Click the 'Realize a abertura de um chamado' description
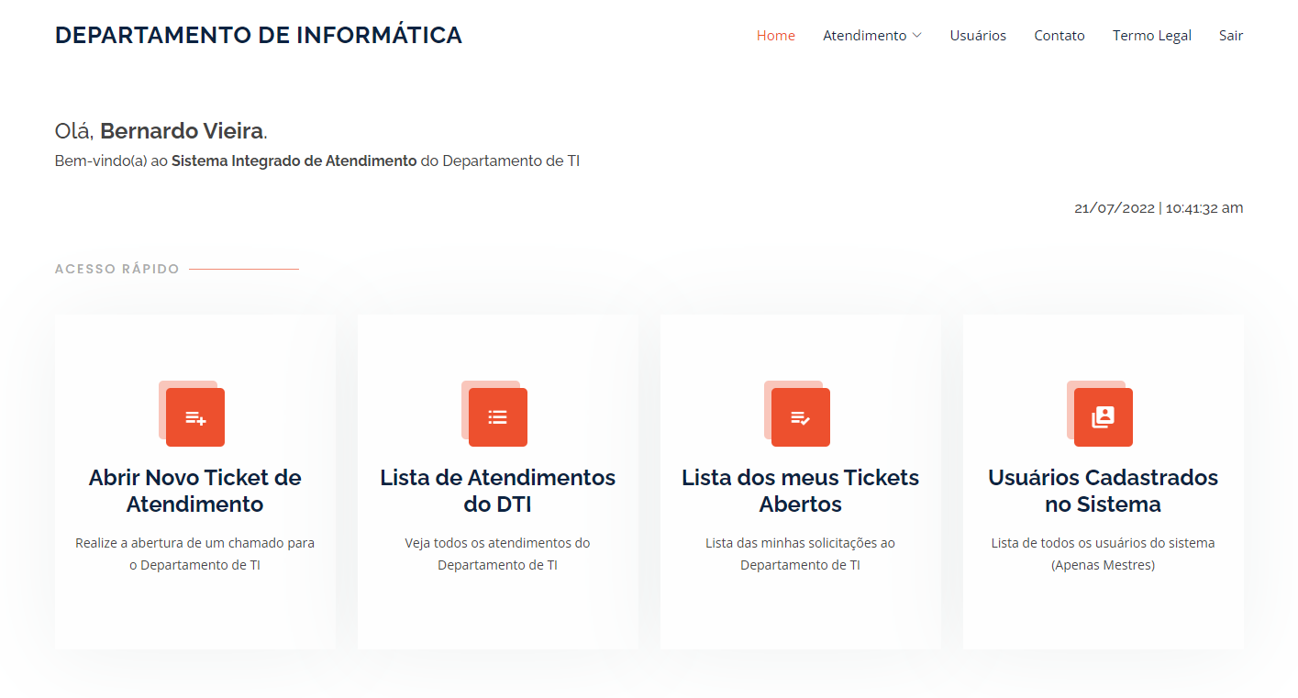This screenshot has width=1298, height=698. (195, 554)
